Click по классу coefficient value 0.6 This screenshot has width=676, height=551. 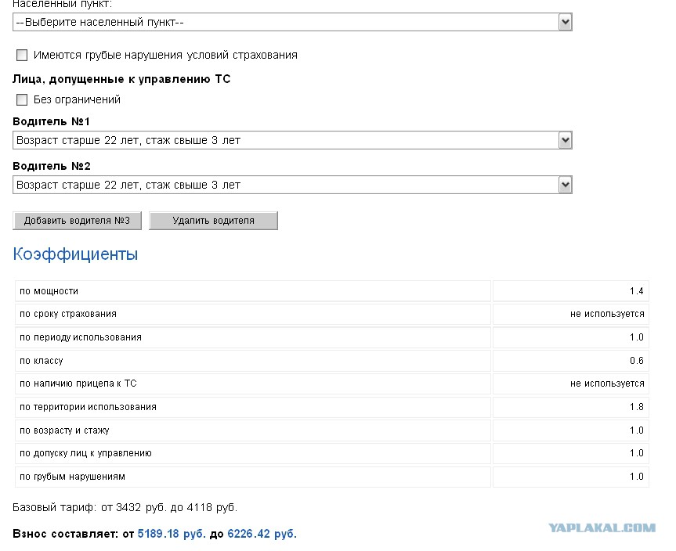(x=636, y=361)
